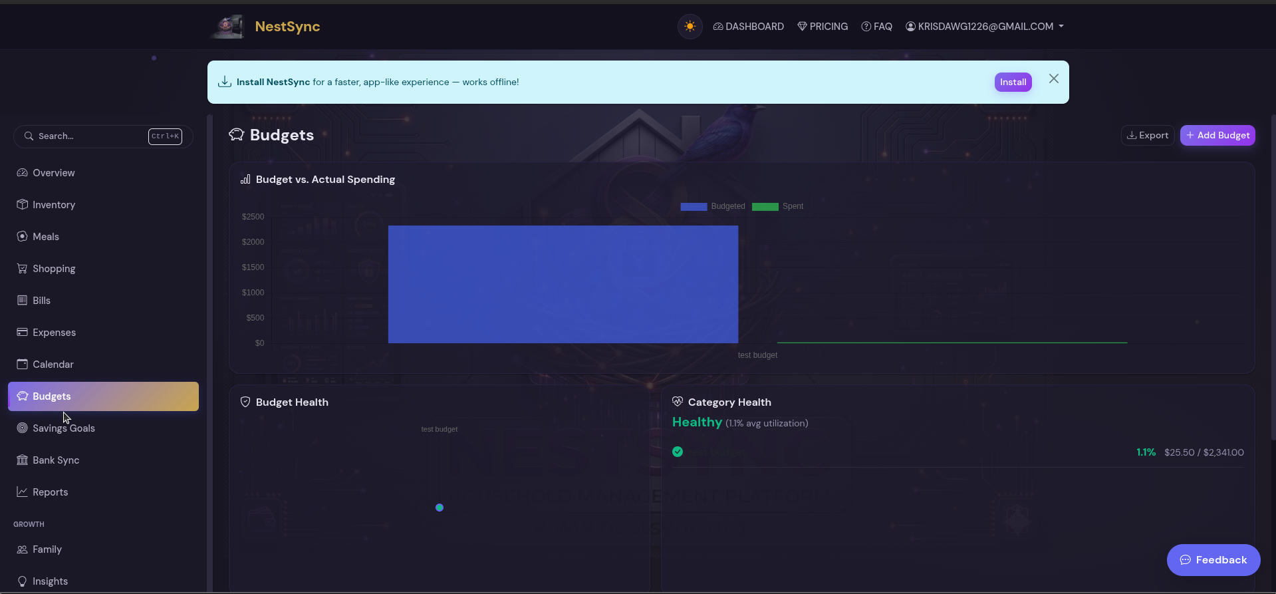Open Reports page link

pos(103,492)
